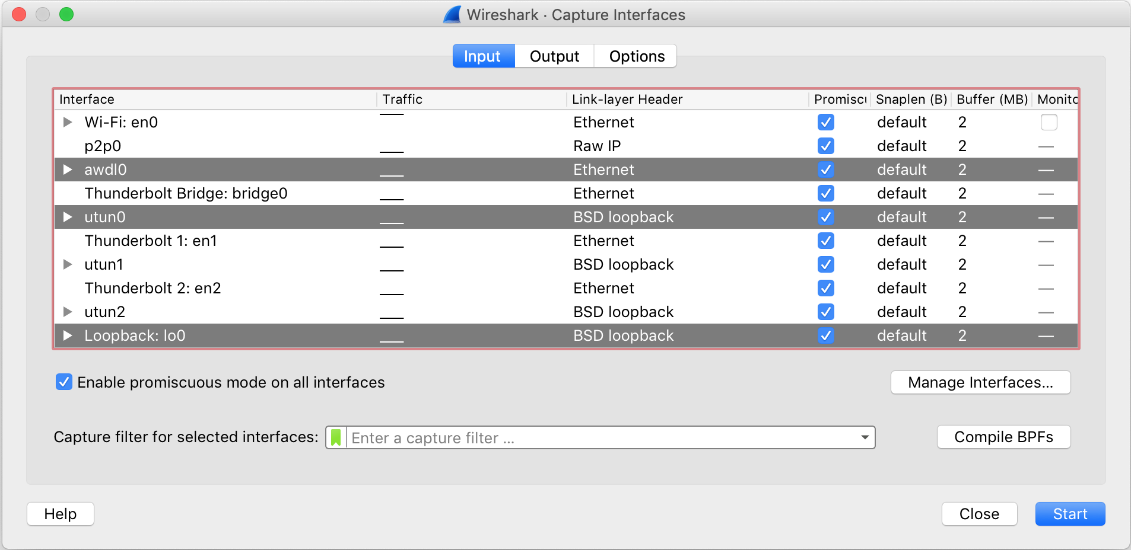Expand the utun1 interface row
Screen dimensions: 1131x550
coord(68,264)
